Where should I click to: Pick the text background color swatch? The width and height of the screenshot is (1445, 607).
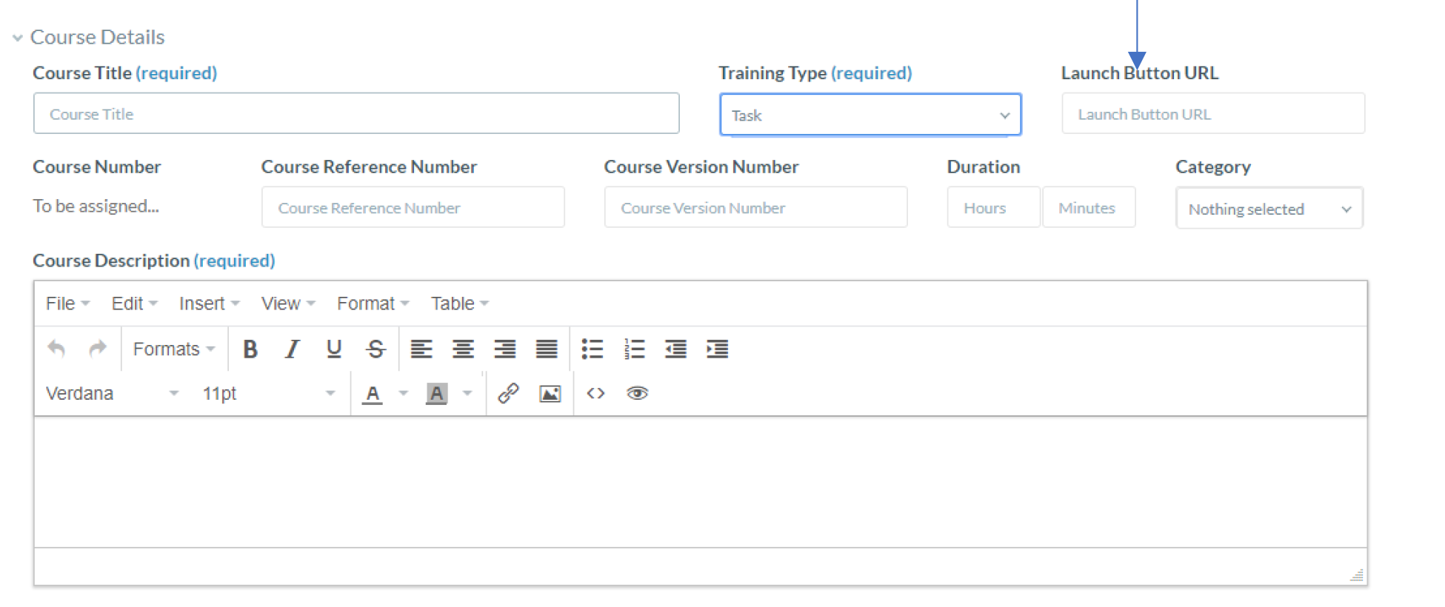(437, 393)
